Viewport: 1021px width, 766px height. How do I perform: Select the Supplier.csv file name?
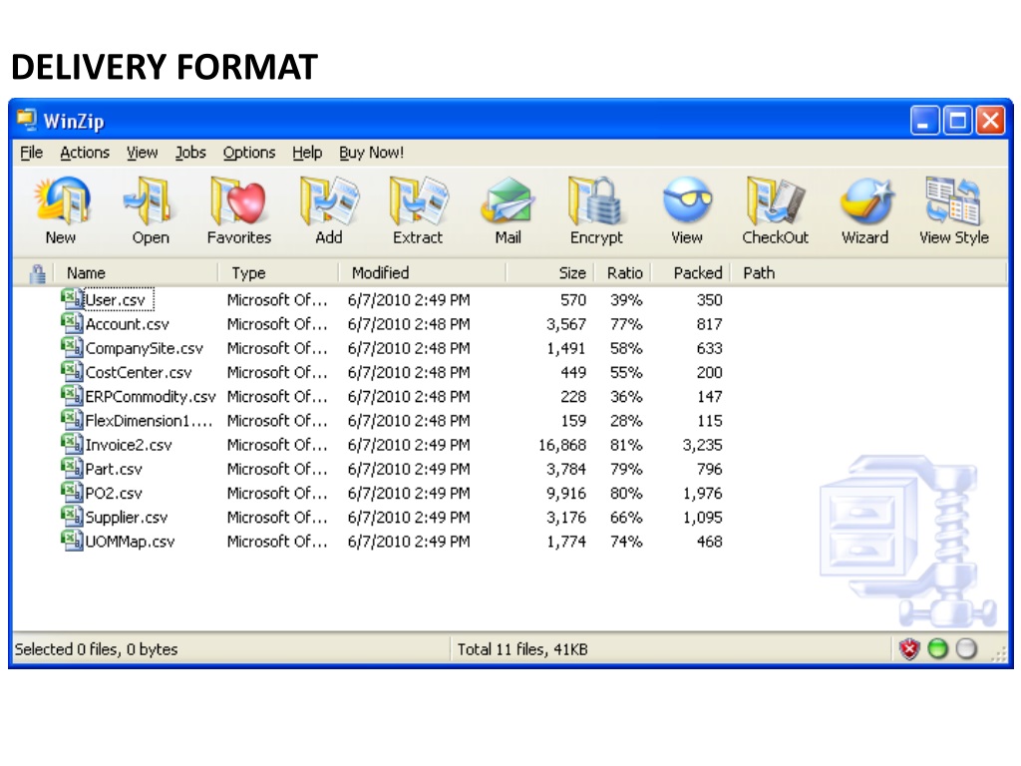(127, 518)
